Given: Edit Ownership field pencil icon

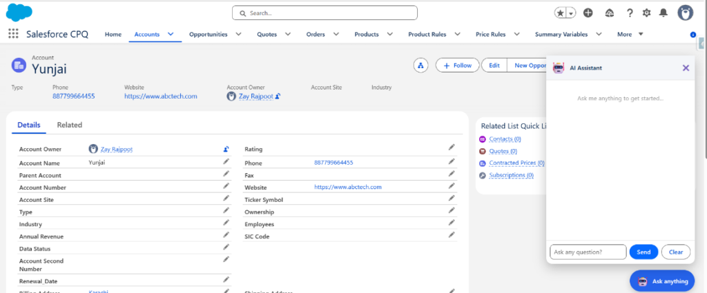Looking at the screenshot, I should pyautogui.click(x=452, y=210).
